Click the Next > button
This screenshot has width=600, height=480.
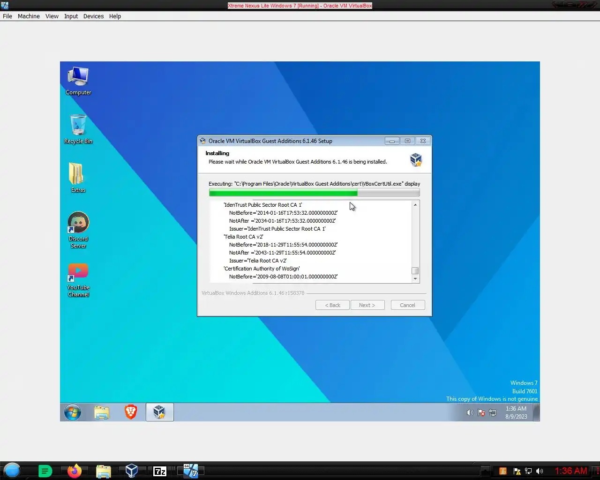pyautogui.click(x=367, y=305)
